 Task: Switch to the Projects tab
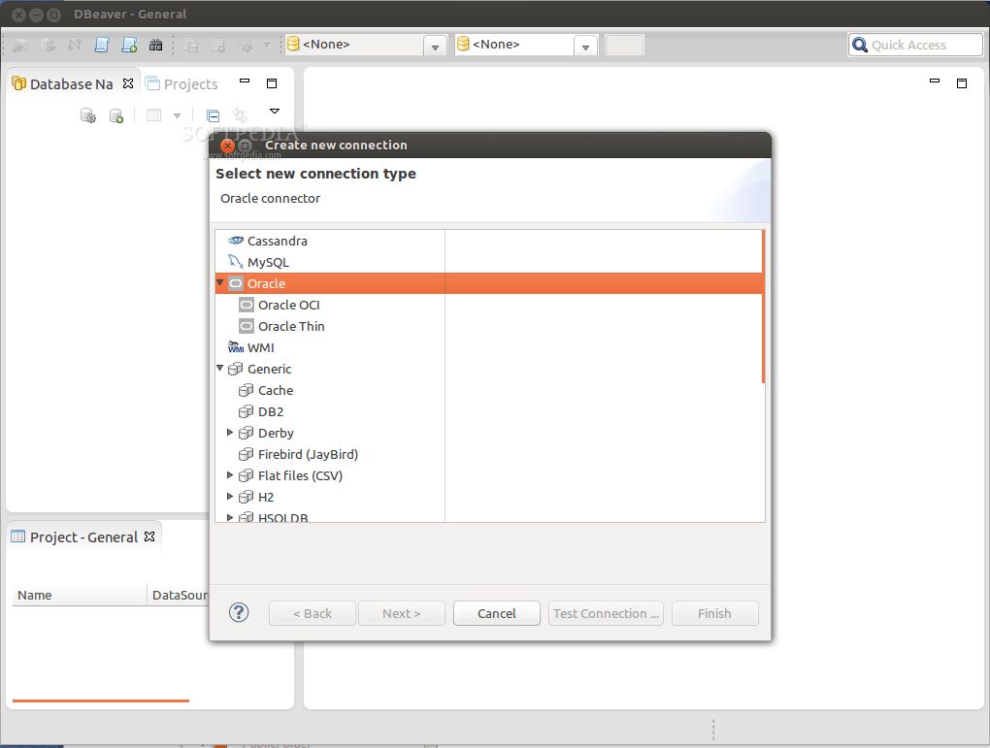coord(190,83)
